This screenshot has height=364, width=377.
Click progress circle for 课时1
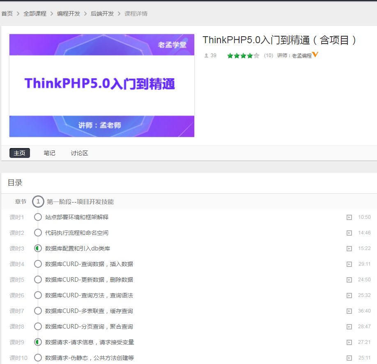pos(38,217)
